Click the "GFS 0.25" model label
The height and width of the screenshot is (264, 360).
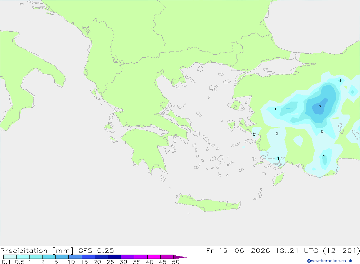click(x=96, y=250)
